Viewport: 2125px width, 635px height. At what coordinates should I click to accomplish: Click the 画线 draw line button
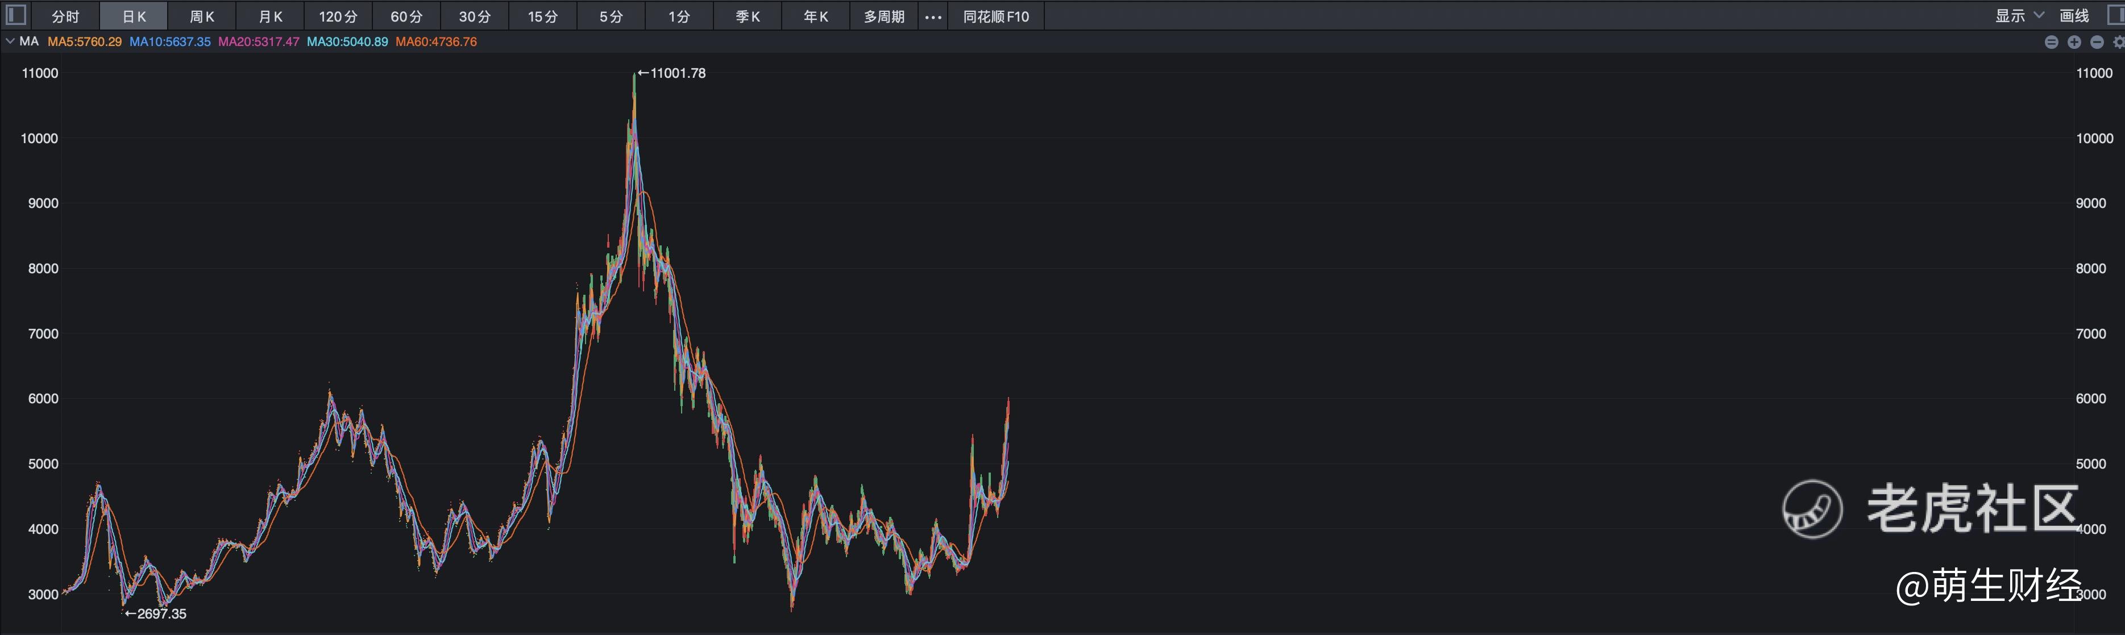(2074, 16)
